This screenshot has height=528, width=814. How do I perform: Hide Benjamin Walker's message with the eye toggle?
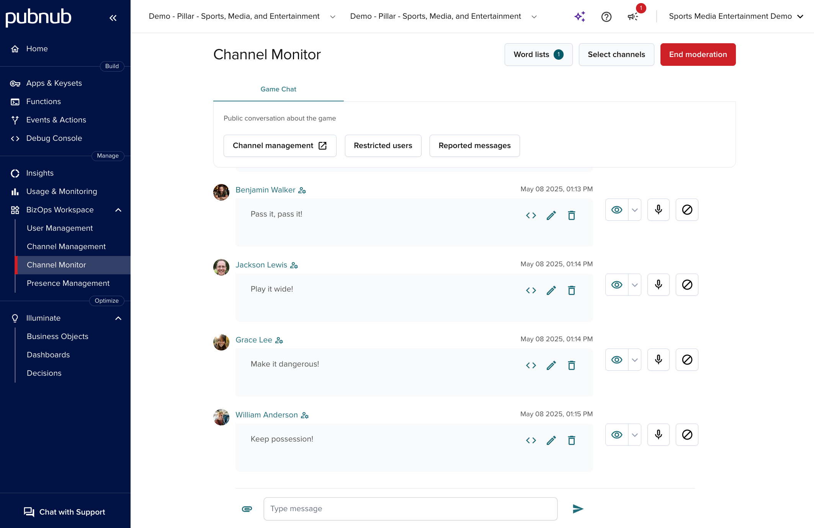click(x=616, y=210)
